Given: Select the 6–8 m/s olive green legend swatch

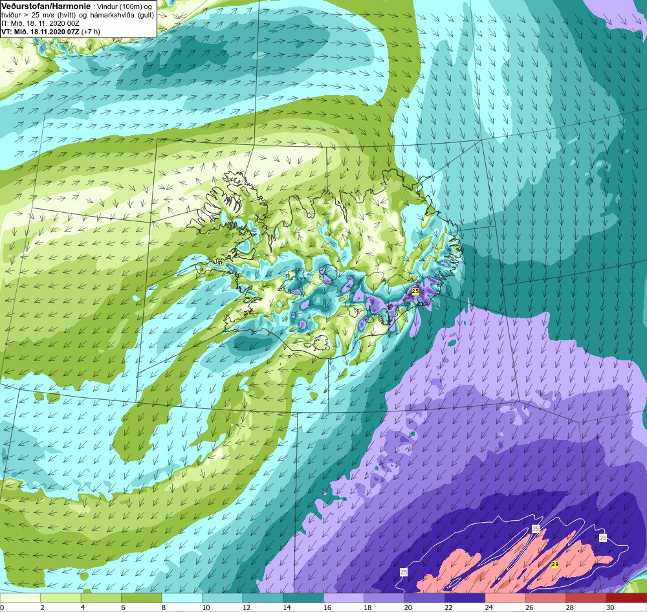Looking at the screenshot, I should tap(142, 598).
